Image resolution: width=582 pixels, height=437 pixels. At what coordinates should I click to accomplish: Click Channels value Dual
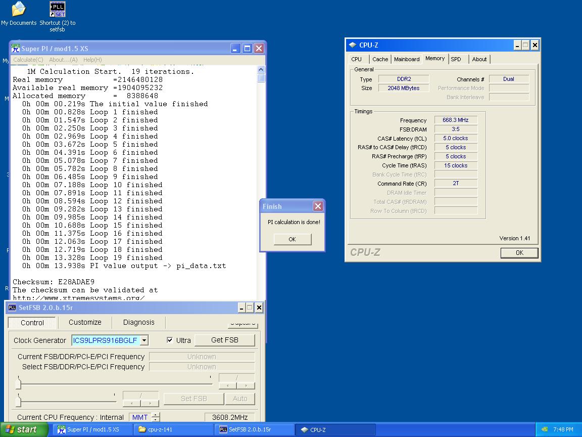pos(509,79)
